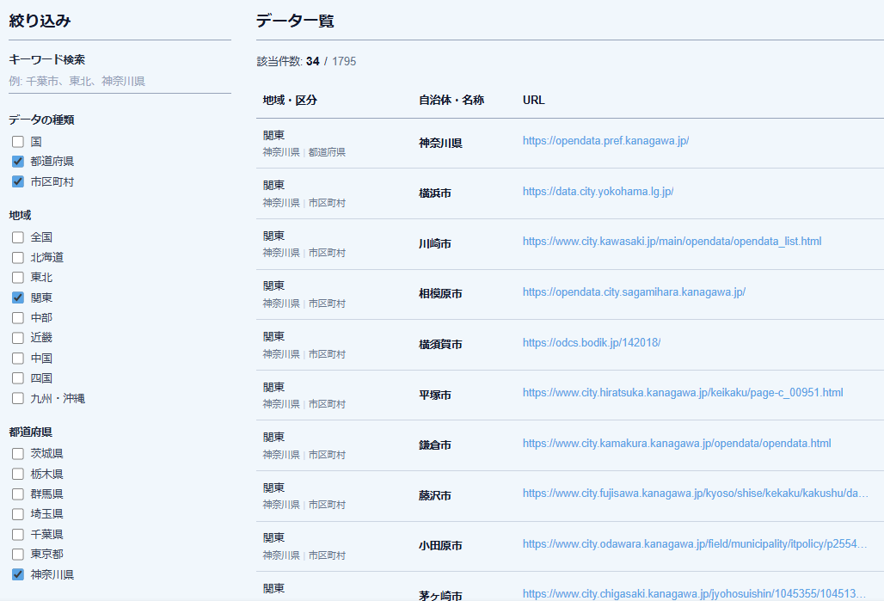Viewport: 884px width, 601px height.
Task: Click the URL column header
Action: point(533,101)
